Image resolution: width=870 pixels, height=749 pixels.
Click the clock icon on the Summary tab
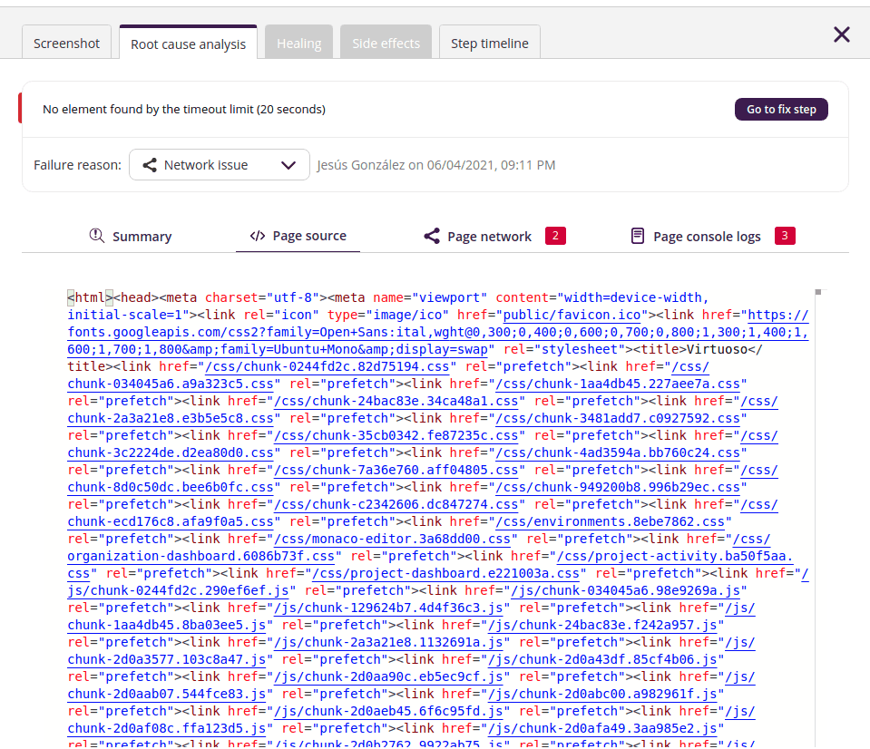(97, 236)
